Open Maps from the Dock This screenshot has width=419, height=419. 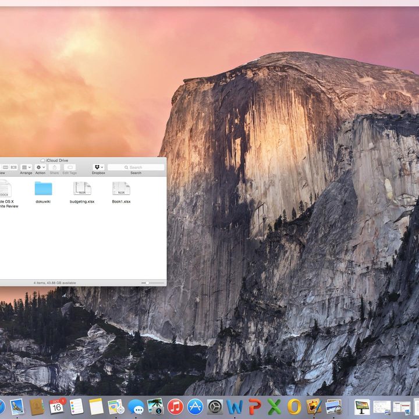pyautogui.click(x=116, y=406)
